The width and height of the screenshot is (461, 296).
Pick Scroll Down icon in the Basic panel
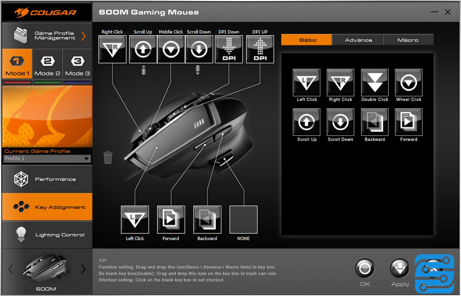[x=340, y=122]
